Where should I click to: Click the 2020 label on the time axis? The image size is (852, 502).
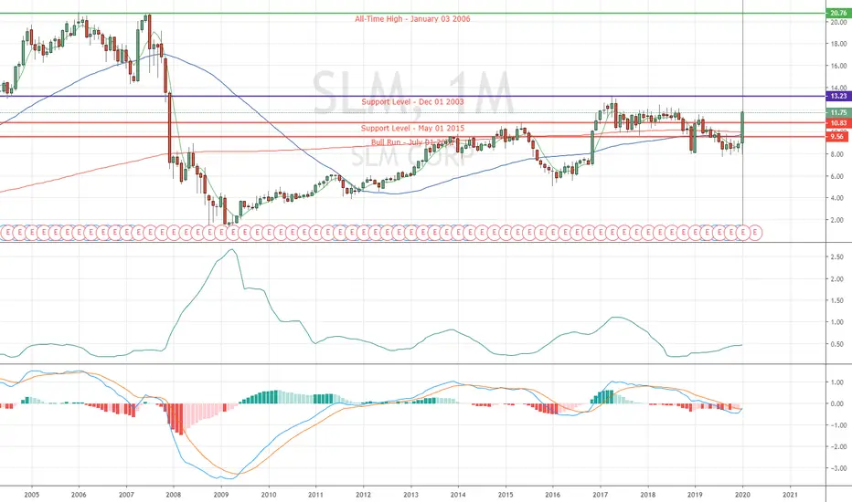[x=743, y=495]
